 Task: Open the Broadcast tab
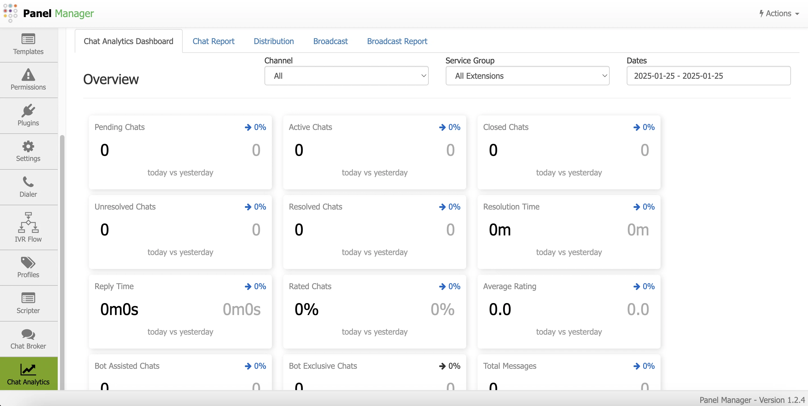point(330,41)
